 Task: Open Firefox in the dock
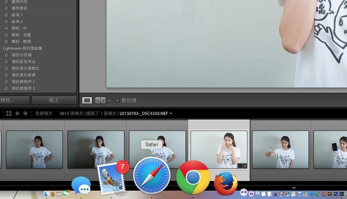pyautogui.click(x=226, y=183)
